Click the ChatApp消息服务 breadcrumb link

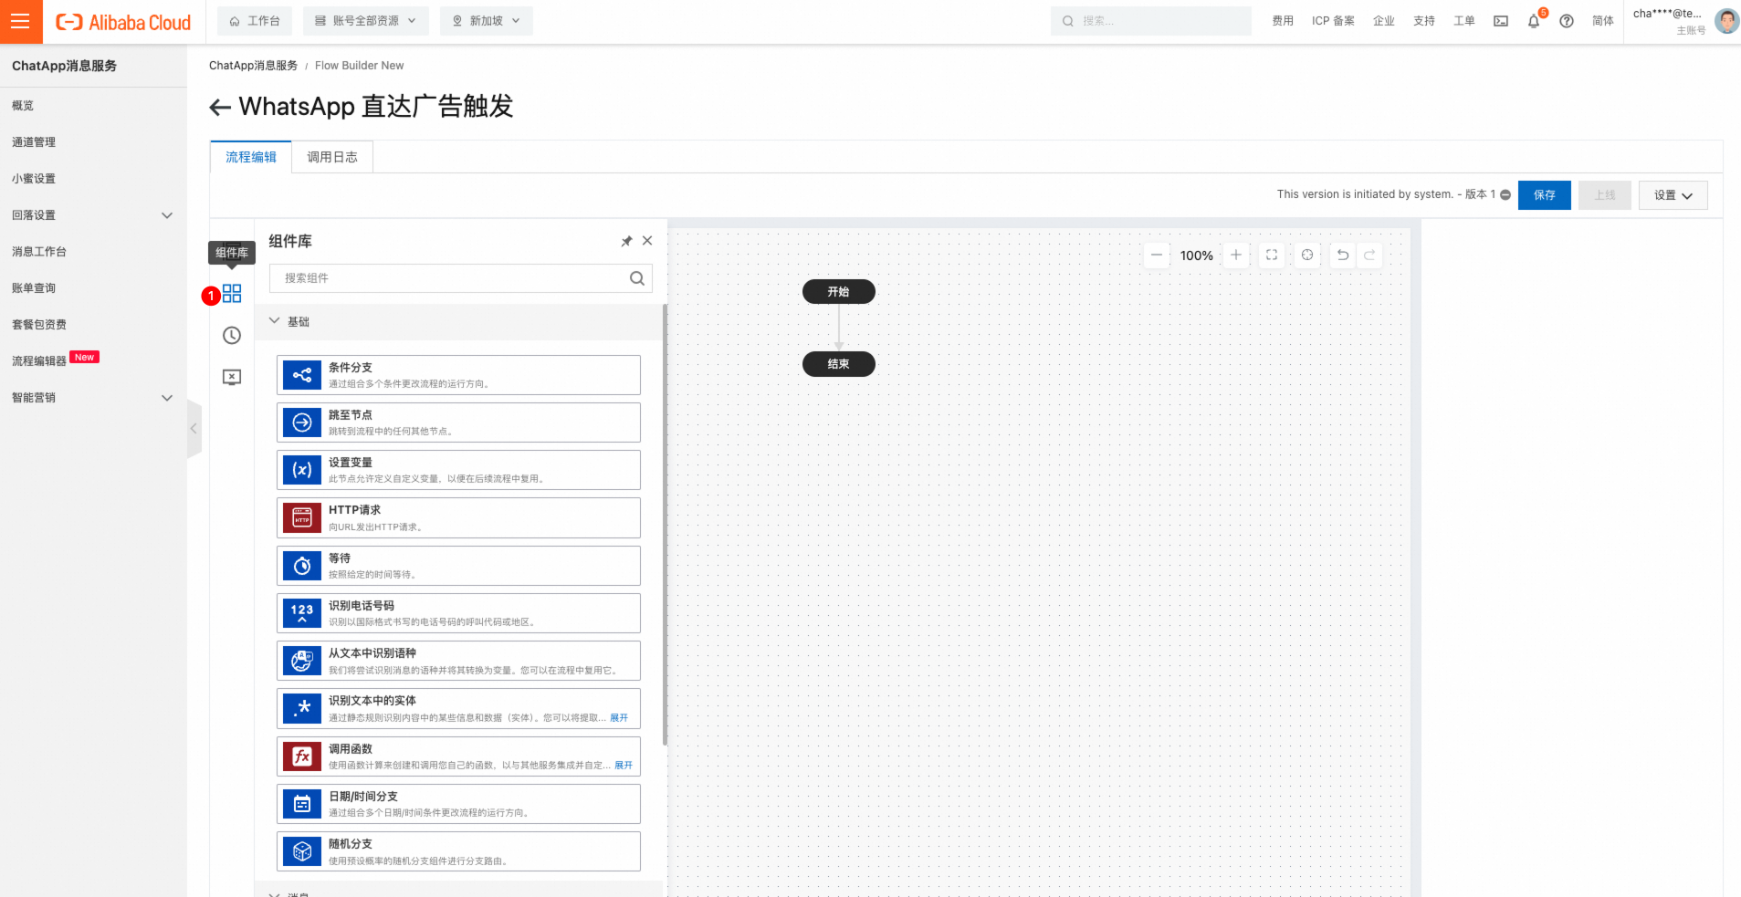click(x=253, y=66)
